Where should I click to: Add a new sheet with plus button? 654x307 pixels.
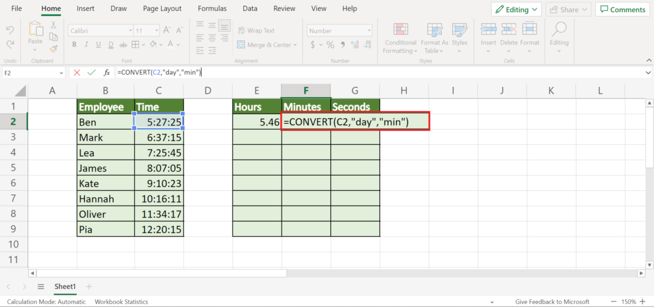coord(88,287)
